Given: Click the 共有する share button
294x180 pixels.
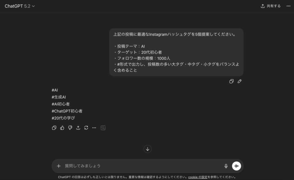Looking at the screenshot, I should [270, 6].
